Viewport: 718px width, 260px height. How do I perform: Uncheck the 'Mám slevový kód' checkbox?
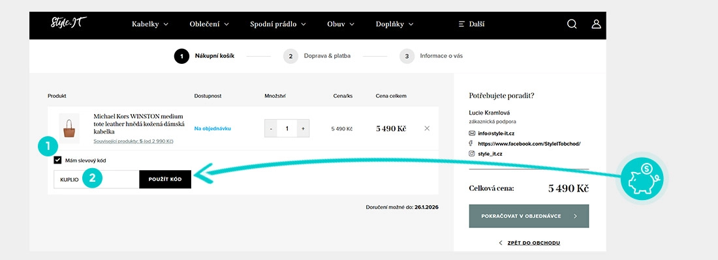[57, 160]
